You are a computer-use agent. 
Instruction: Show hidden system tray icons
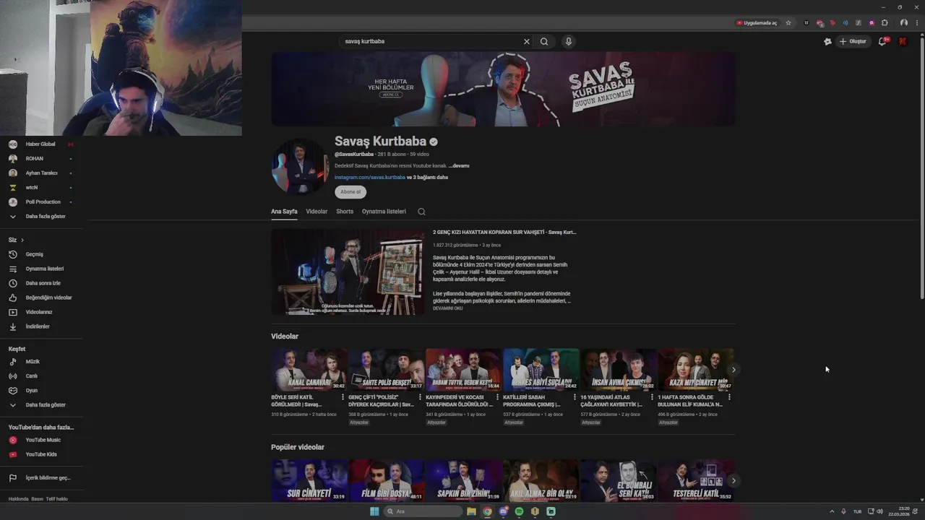click(832, 511)
